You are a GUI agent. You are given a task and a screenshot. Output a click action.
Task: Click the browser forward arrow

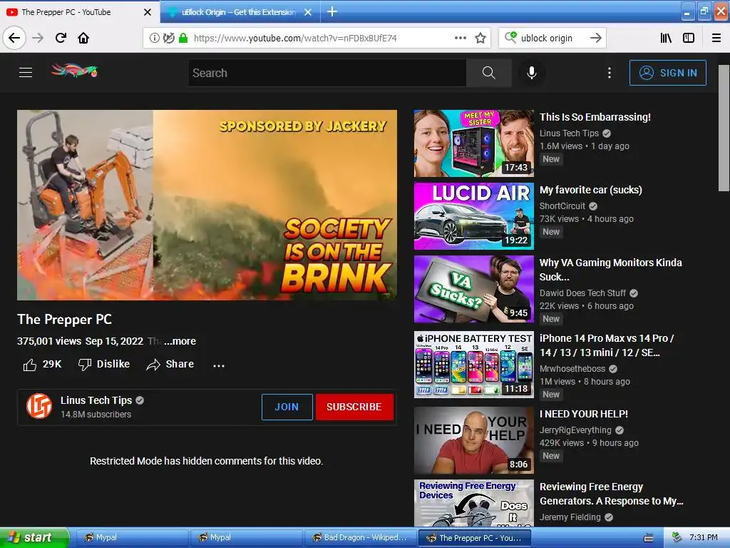tap(38, 38)
